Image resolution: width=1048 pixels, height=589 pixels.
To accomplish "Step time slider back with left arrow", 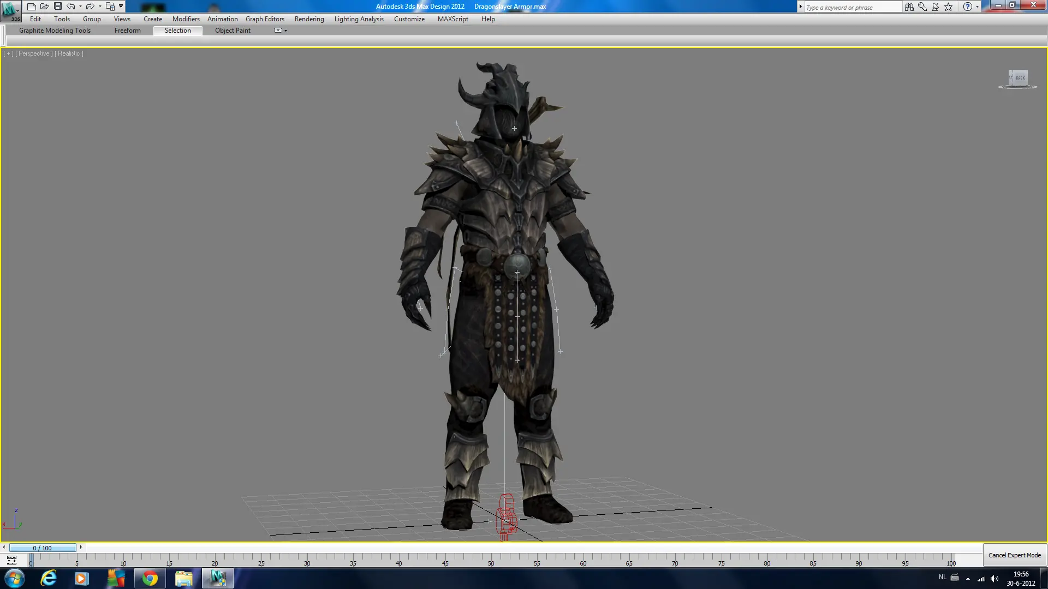I will pyautogui.click(x=4, y=548).
